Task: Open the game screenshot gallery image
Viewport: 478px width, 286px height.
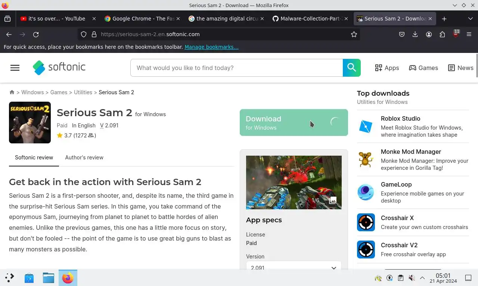Action: pyautogui.click(x=294, y=182)
